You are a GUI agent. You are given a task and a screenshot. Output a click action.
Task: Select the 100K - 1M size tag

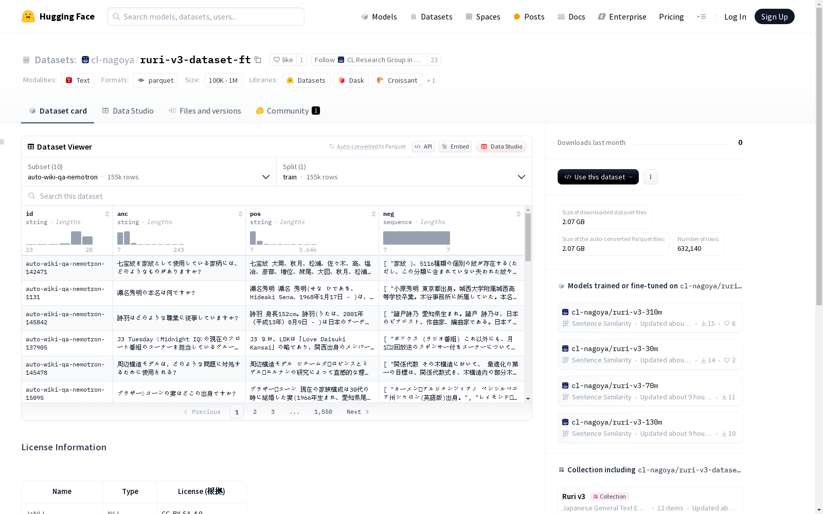pos(223,80)
